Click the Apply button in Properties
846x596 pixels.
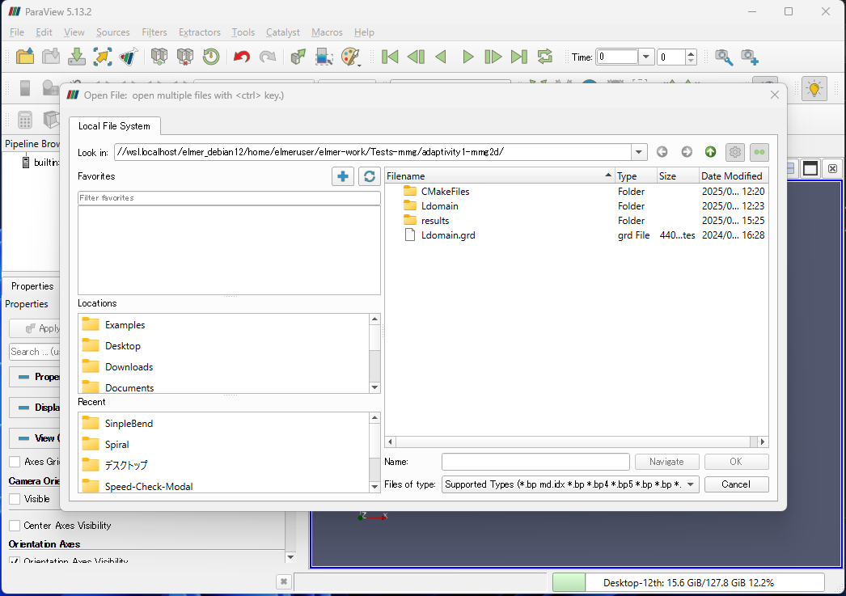point(35,328)
